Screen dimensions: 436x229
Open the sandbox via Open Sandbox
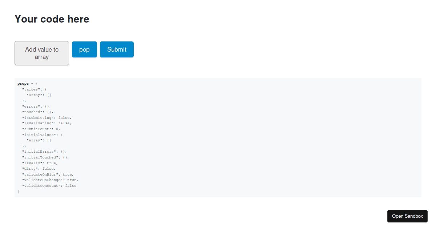[407, 216]
